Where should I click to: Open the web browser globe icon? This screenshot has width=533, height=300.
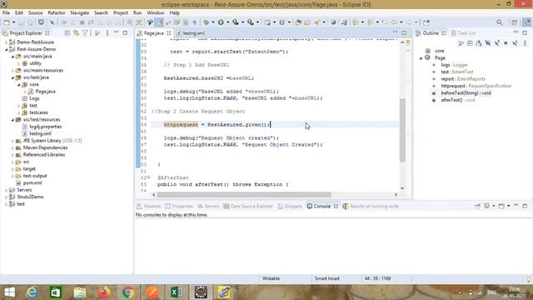tap(333, 22)
